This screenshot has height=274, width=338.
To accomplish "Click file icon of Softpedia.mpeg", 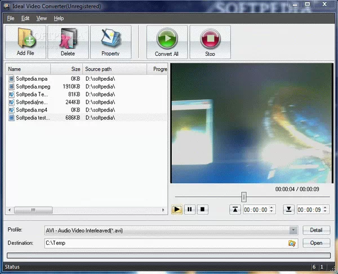I will 11,86.
